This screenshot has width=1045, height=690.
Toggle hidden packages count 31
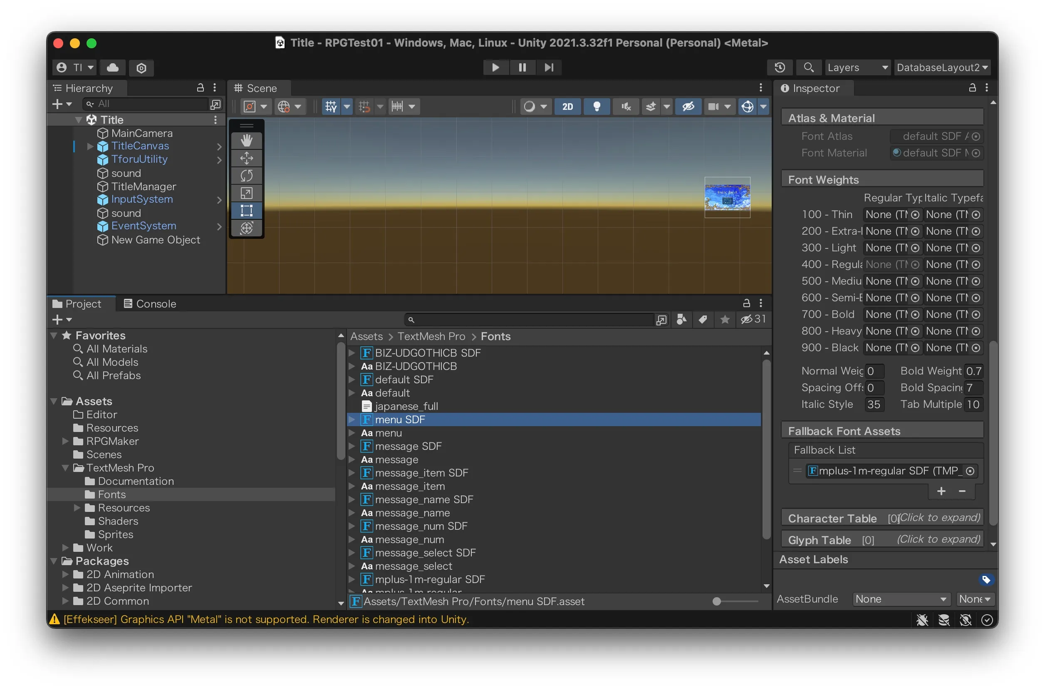coord(753,319)
